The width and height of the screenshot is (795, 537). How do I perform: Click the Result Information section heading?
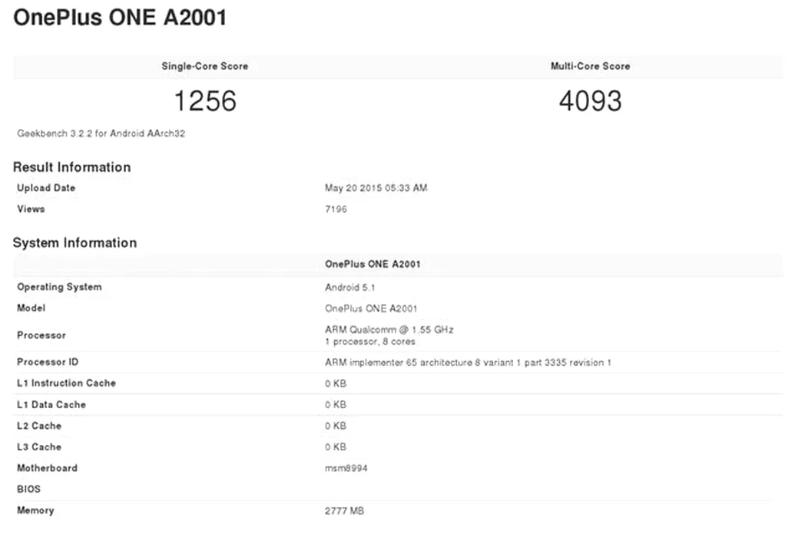(72, 167)
